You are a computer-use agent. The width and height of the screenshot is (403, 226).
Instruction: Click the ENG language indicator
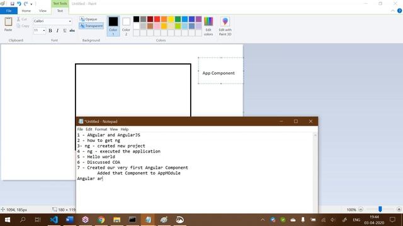356,220
